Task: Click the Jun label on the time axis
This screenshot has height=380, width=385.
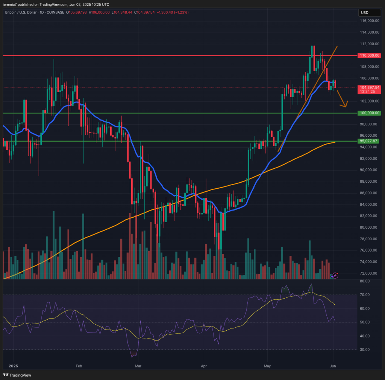Action: click(333, 366)
